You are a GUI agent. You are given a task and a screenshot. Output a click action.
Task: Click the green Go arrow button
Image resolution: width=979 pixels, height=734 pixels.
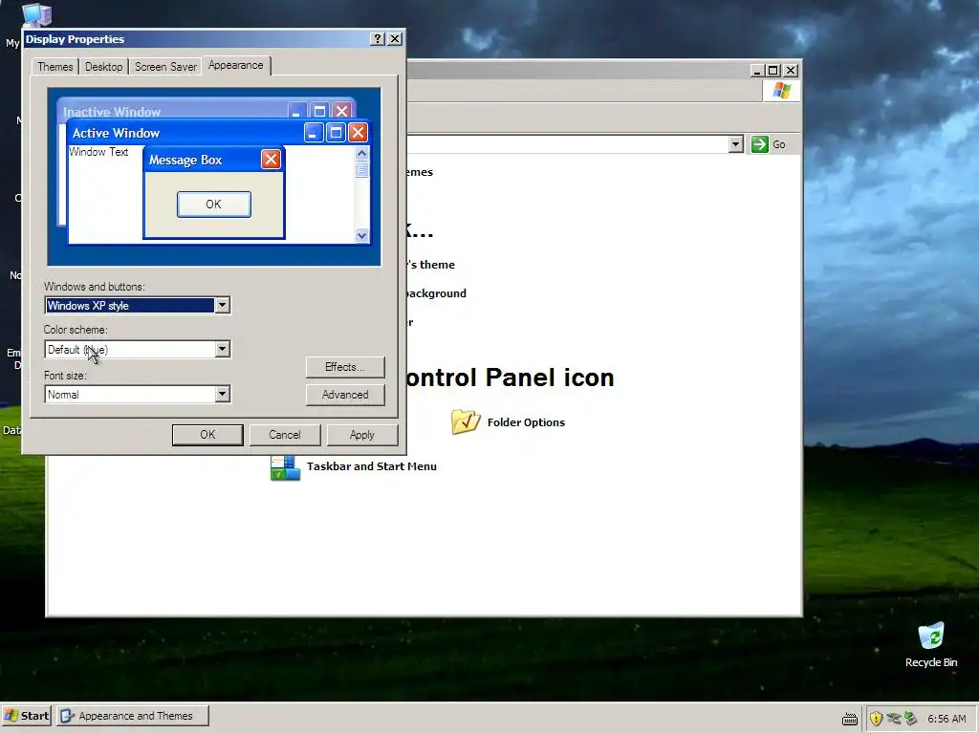click(x=760, y=144)
